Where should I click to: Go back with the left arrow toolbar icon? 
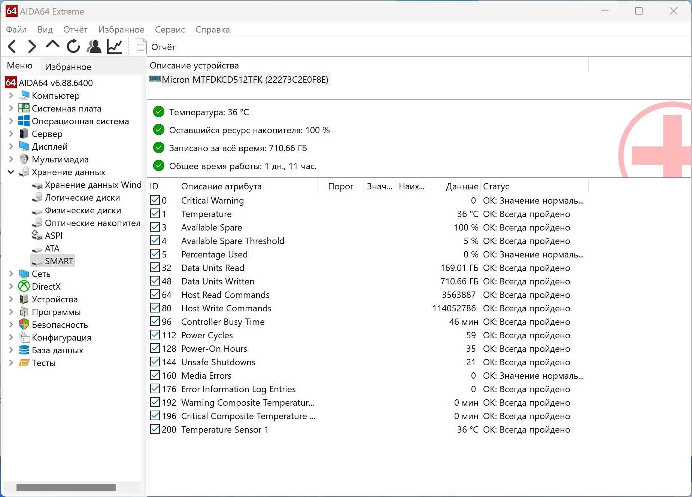[12, 46]
